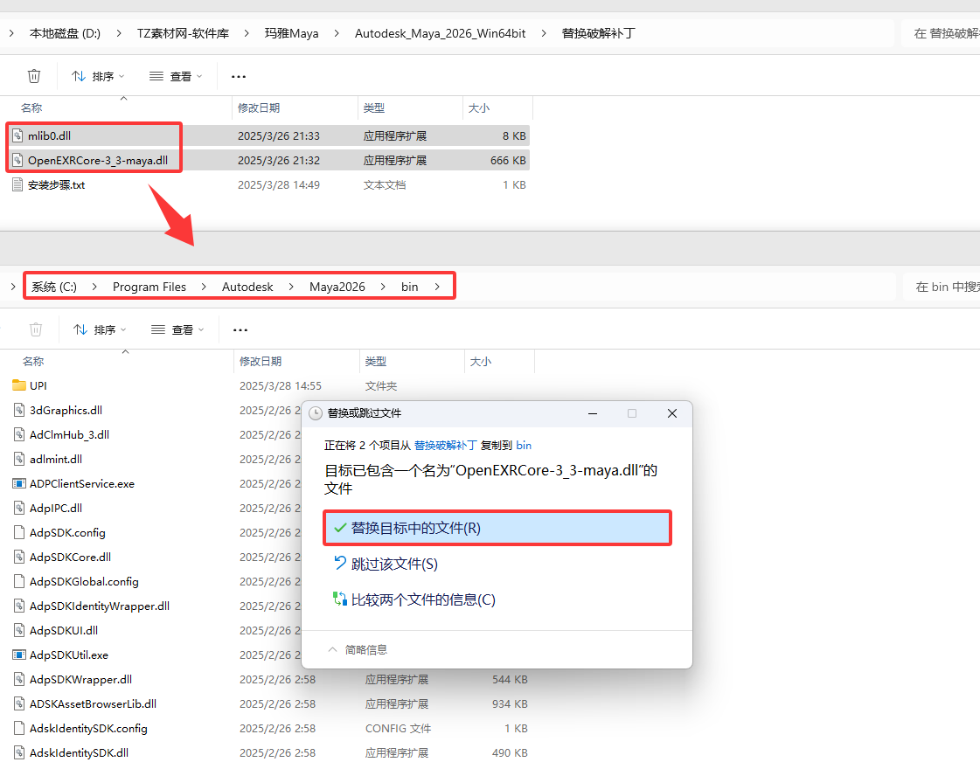Screen dimensions: 980x769
Task: Sort top window by 名称 column
Action: (x=31, y=108)
